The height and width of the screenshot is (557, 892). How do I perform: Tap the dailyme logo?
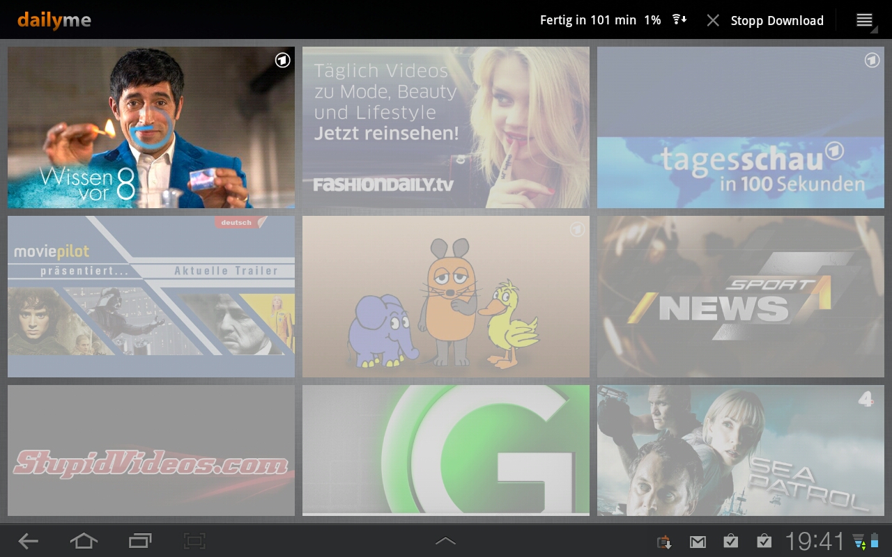54,20
